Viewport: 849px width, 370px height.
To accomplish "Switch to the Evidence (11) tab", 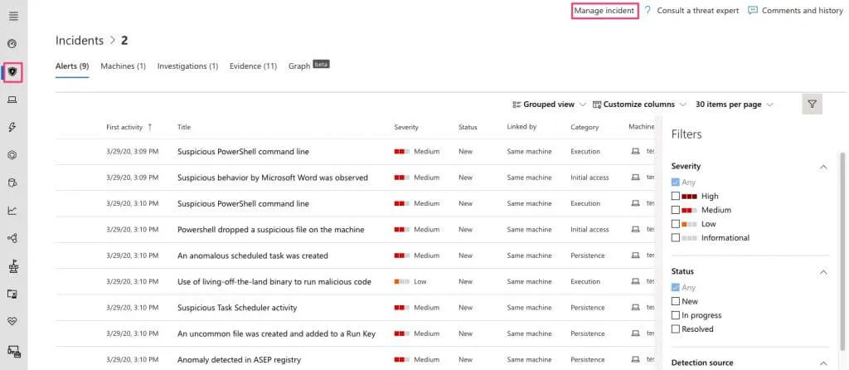I will click(253, 66).
